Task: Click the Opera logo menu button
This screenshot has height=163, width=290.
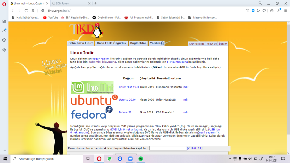Action: pyautogui.click(x=4, y=4)
